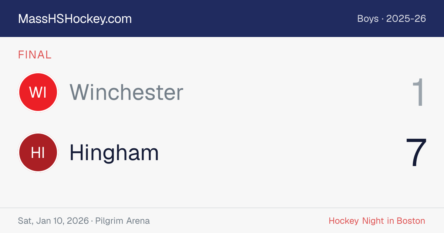The height and width of the screenshot is (233, 444).
Task: Click the "HI" initials text
Action: tap(38, 153)
